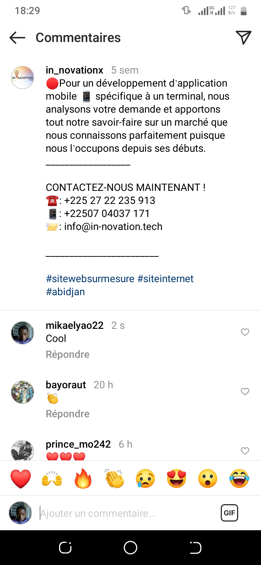Viewport: 261px width, 565px height.
Task: Open the share paper plane icon
Action: 244,37
